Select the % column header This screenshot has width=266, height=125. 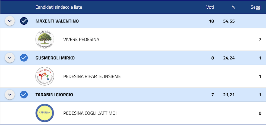[233, 7]
